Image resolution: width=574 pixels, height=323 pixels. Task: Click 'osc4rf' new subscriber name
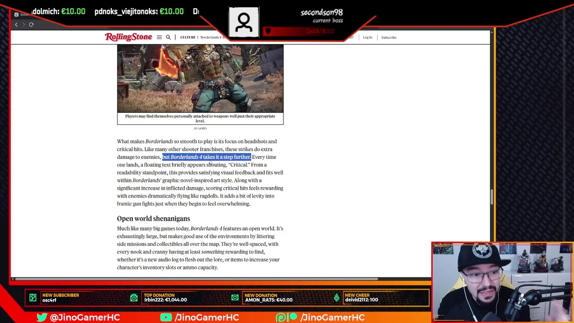point(49,300)
